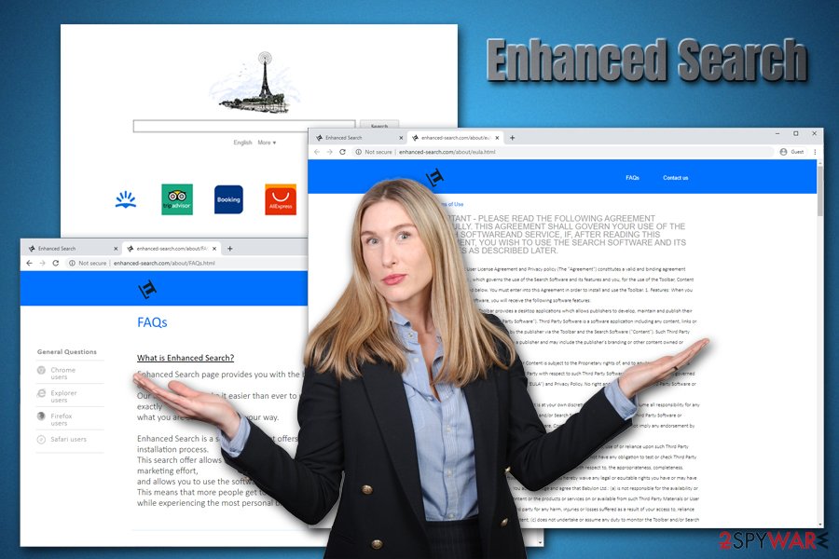
Task: Click the Chrome users icon in sidebar
Action: 41,370
